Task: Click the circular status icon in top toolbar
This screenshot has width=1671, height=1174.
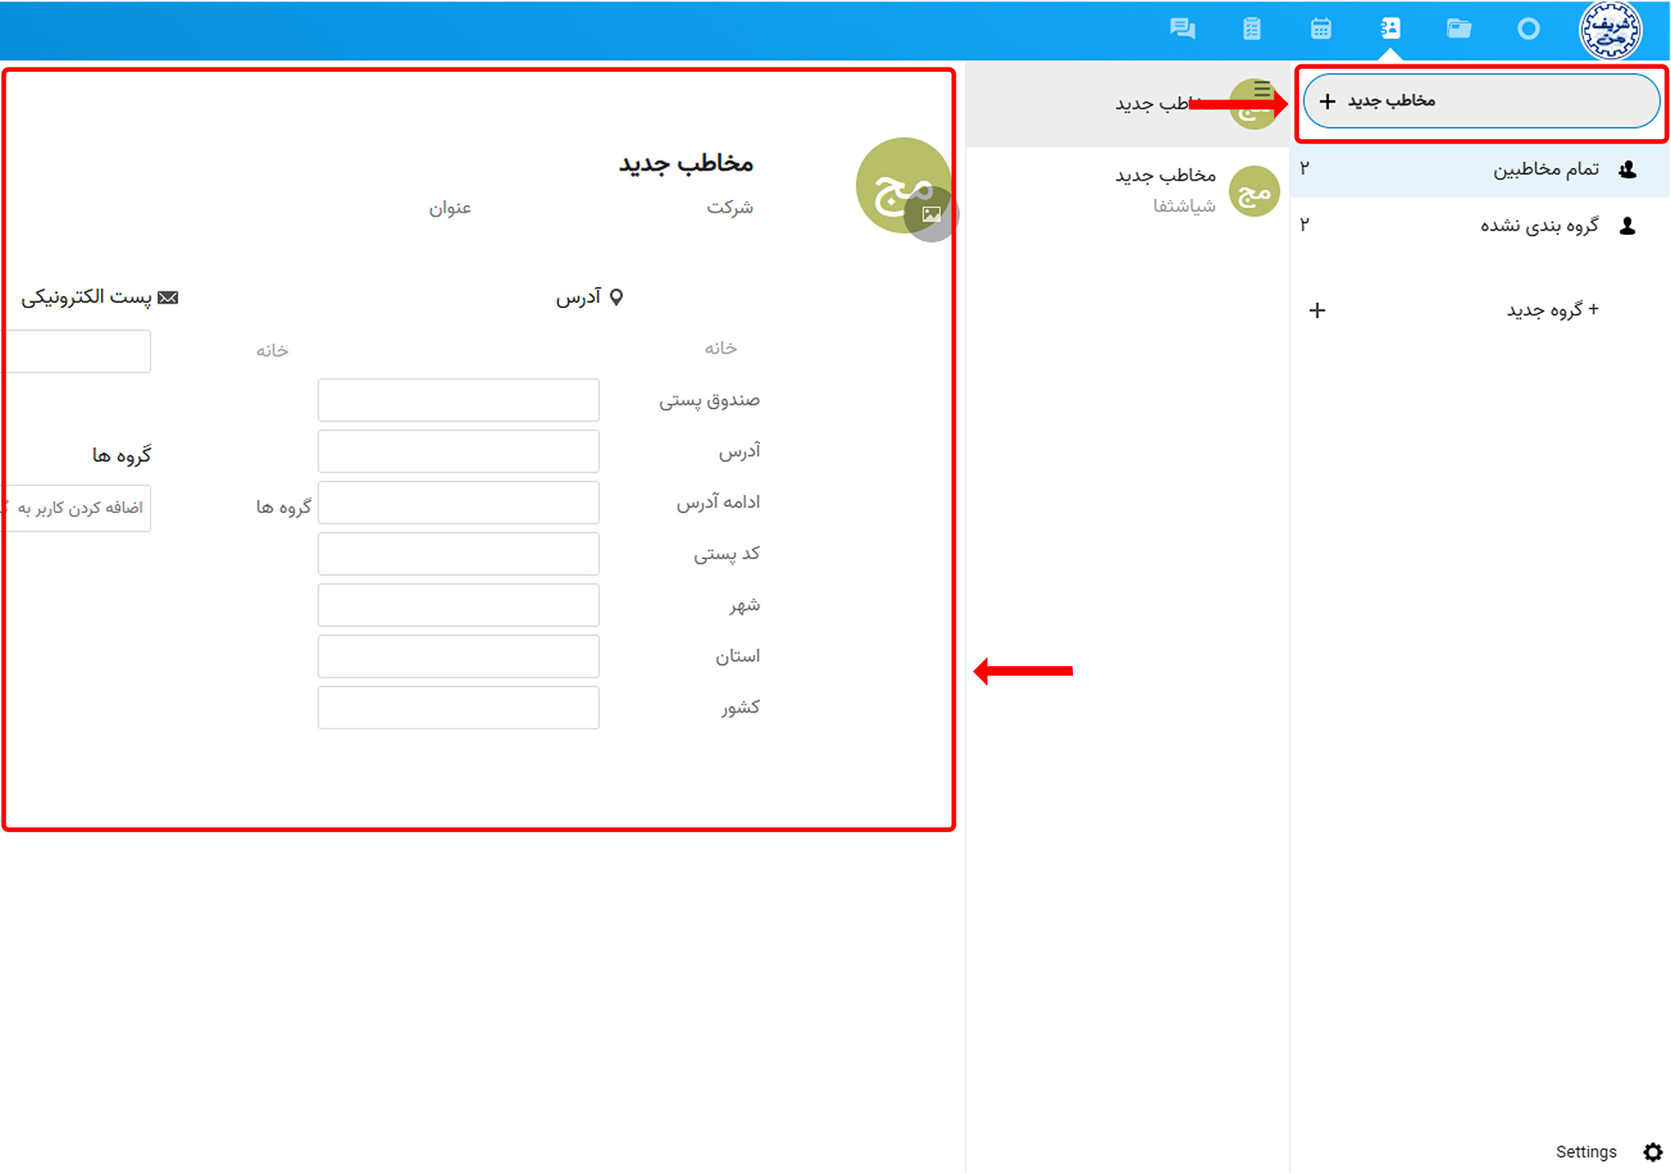Action: 1528,29
